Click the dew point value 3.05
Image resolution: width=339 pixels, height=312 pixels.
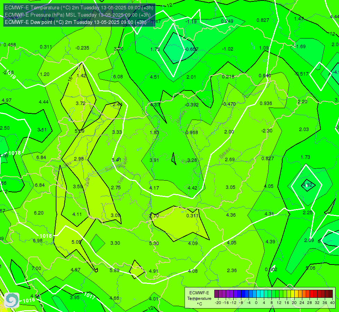pyautogui.click(x=231, y=187)
